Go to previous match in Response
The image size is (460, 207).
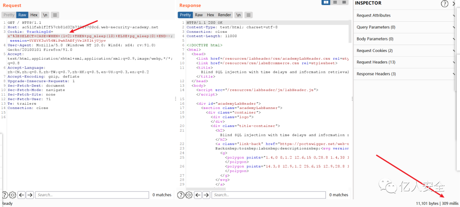(198, 195)
